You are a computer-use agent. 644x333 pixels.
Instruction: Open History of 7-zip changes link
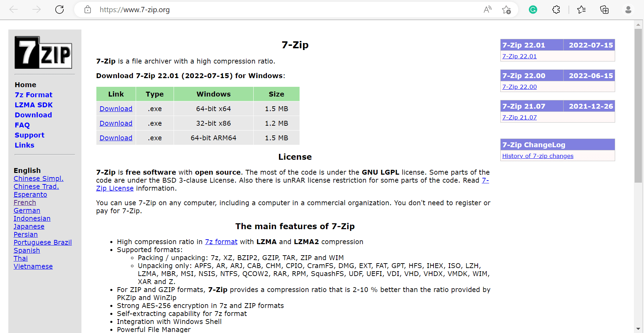[538, 156]
